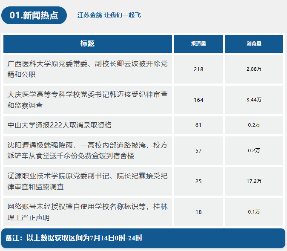287x251 pixels.
Task: Select the report count 164
Action: (198, 100)
